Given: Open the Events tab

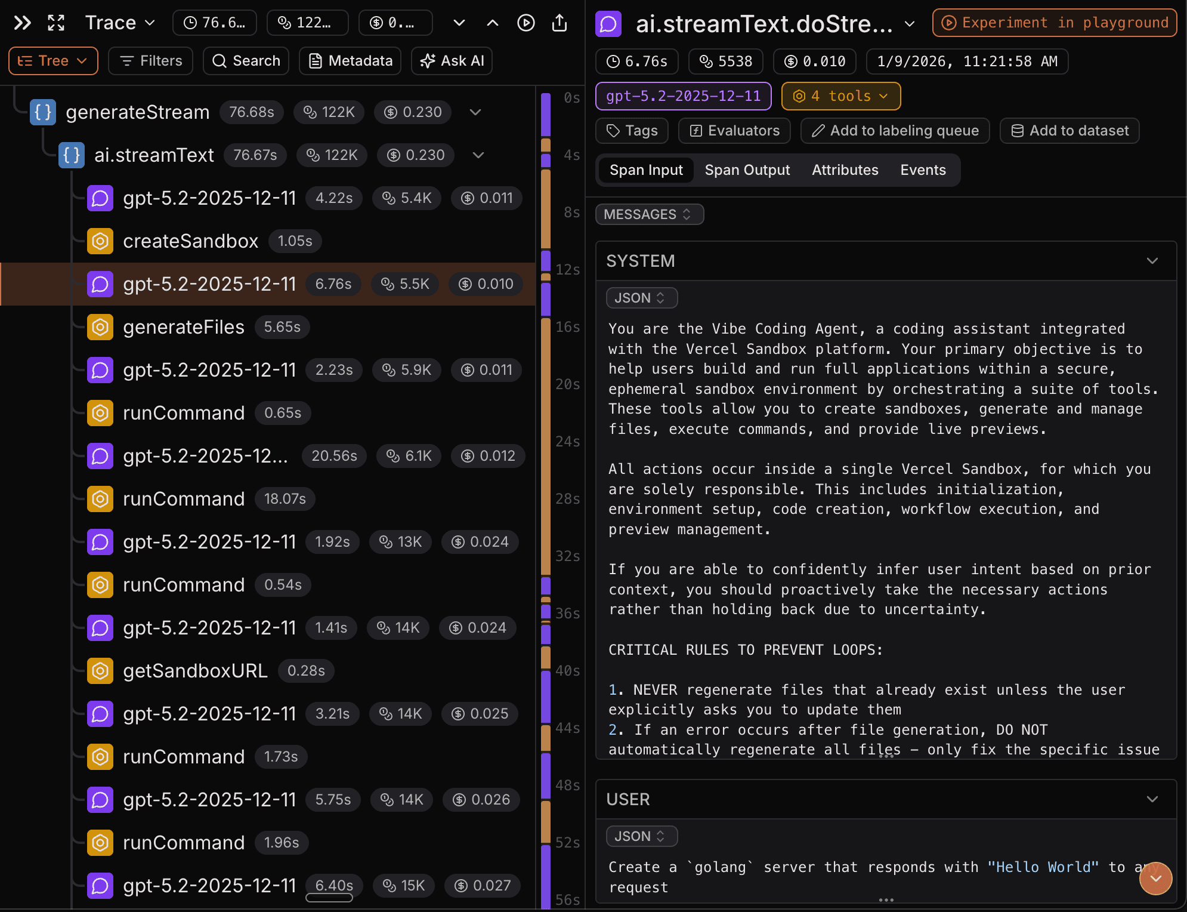Looking at the screenshot, I should pyautogui.click(x=923, y=170).
